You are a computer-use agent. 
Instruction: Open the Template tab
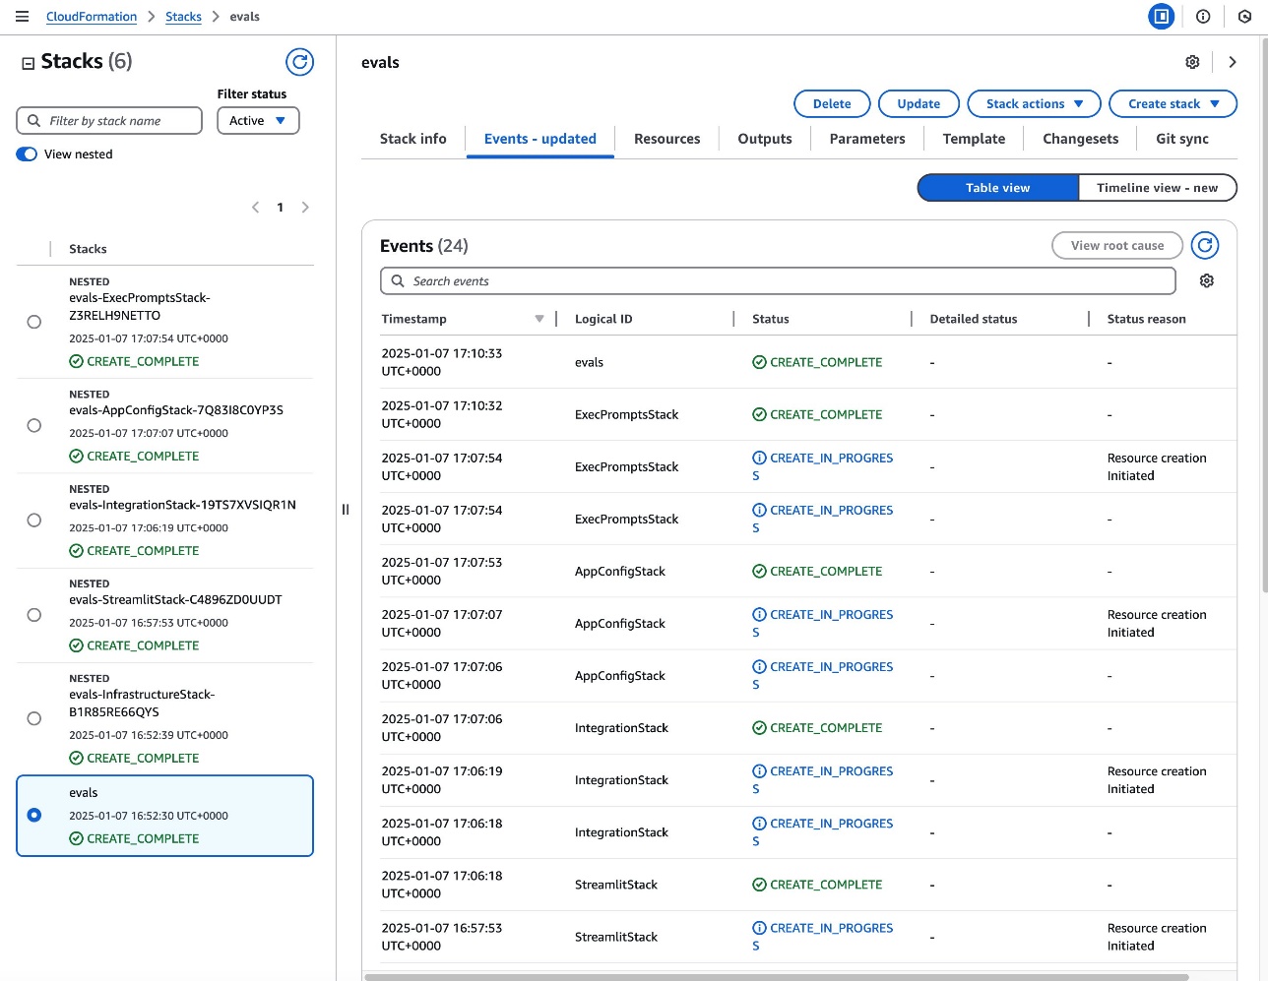974,139
